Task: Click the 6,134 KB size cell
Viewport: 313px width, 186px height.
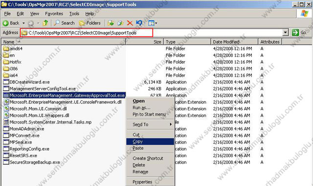Action: (153, 82)
